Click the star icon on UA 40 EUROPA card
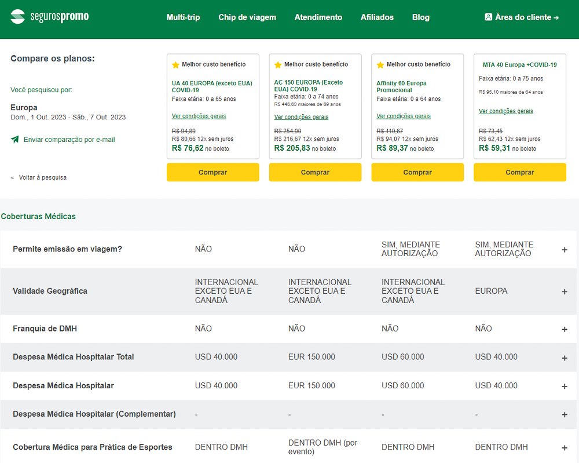Image resolution: width=579 pixels, height=463 pixels. (176, 65)
